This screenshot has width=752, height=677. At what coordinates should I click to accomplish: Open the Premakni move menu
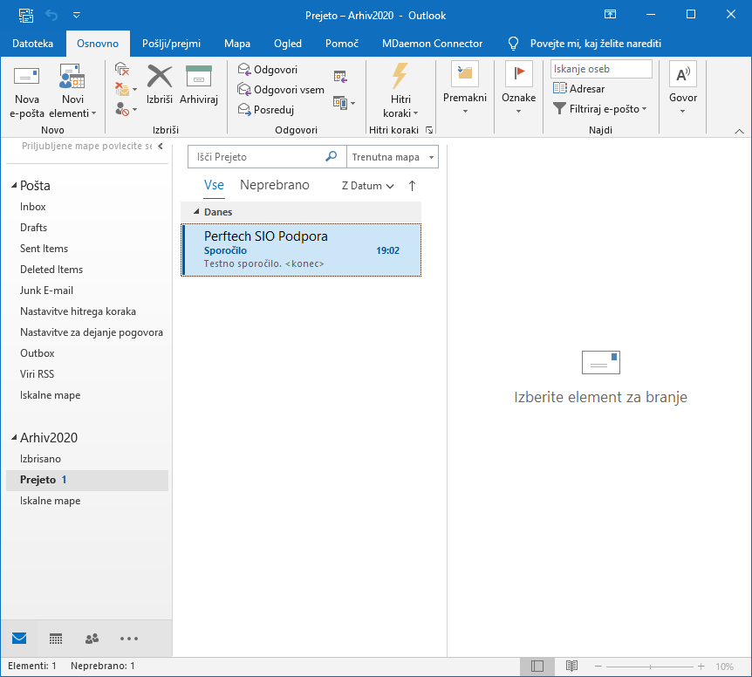pyautogui.click(x=465, y=89)
